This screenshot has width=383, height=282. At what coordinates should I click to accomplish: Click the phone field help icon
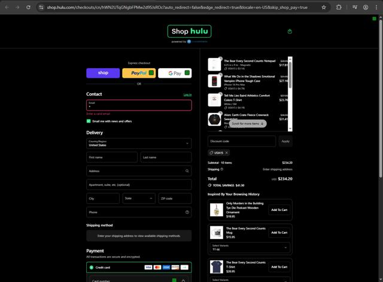pyautogui.click(x=187, y=212)
